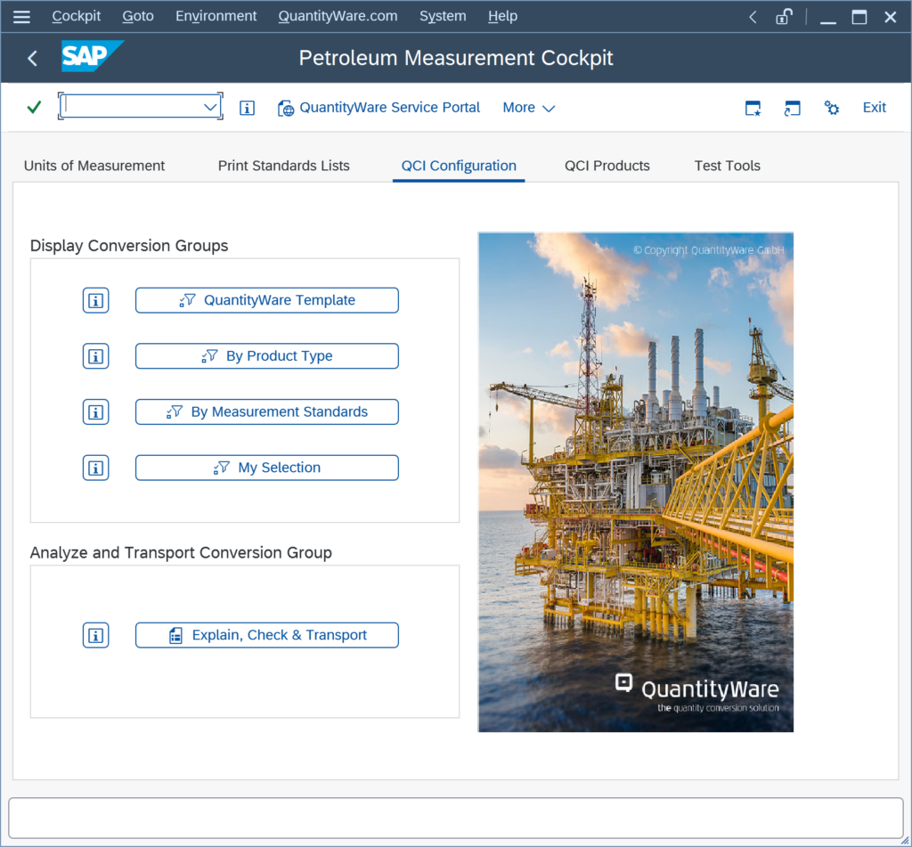The height and width of the screenshot is (847, 912).
Task: Click the By Product Type button
Action: click(x=267, y=356)
